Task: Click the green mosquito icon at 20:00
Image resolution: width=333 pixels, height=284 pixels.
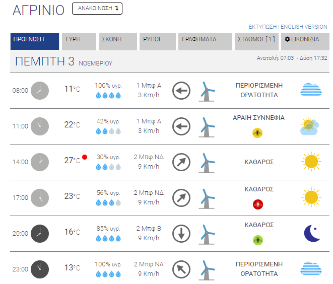Action: [258, 240]
